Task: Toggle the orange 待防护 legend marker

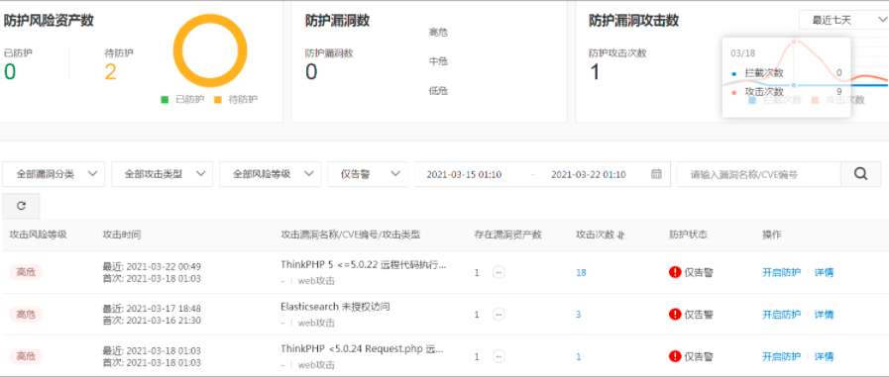Action: 218,100
